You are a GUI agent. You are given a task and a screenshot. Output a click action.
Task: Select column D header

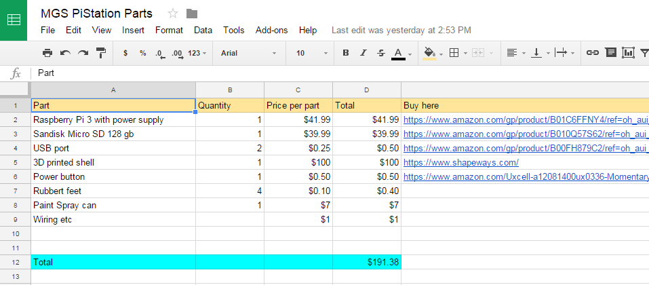click(x=367, y=90)
